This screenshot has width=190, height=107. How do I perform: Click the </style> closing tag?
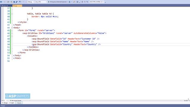(x=22, y=22)
